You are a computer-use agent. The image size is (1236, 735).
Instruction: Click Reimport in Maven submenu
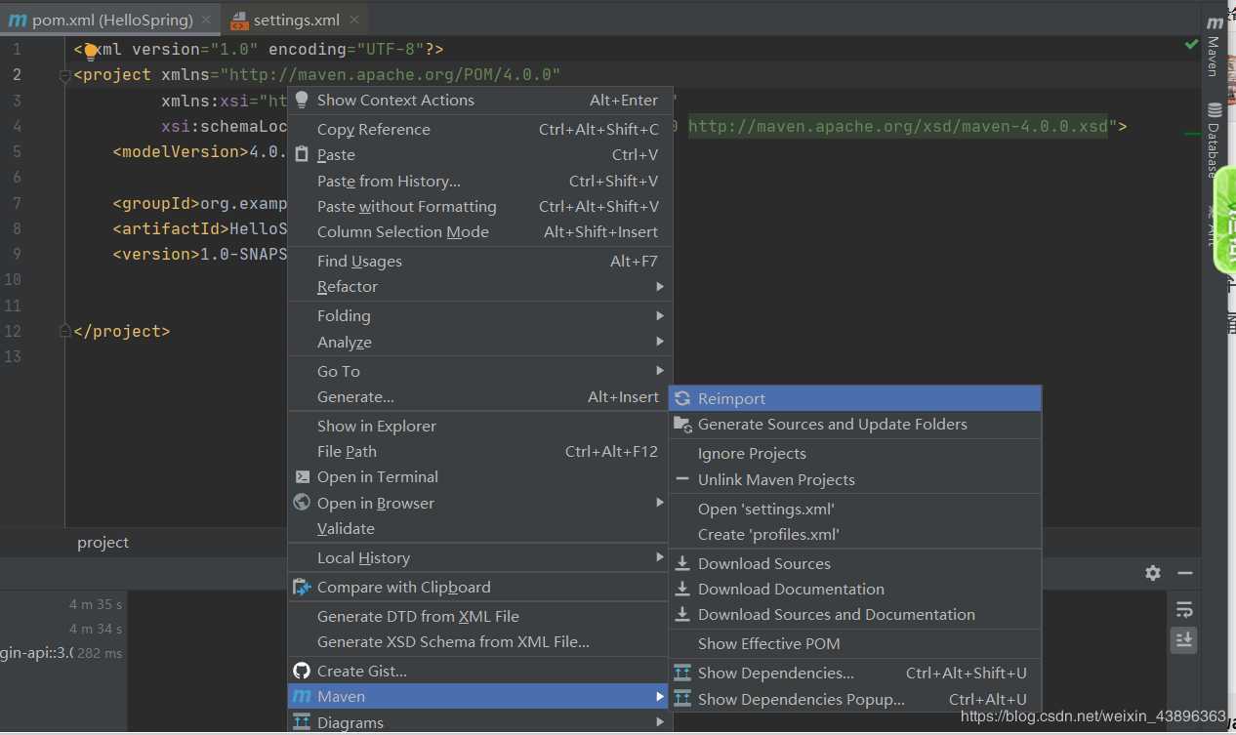point(855,398)
